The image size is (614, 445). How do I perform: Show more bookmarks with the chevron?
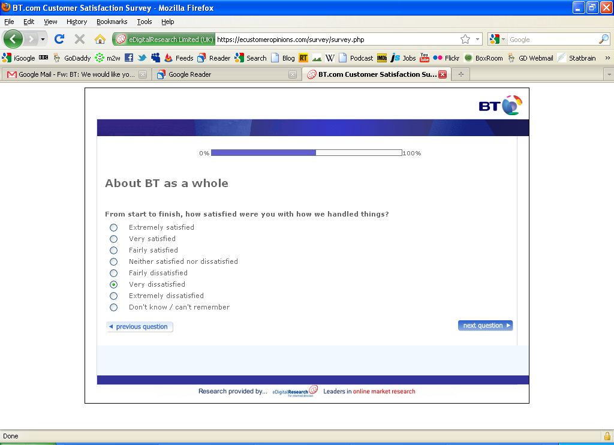pyautogui.click(x=607, y=58)
